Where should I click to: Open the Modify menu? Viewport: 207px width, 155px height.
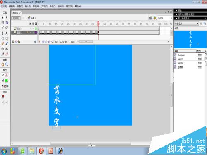tap(36, 6)
